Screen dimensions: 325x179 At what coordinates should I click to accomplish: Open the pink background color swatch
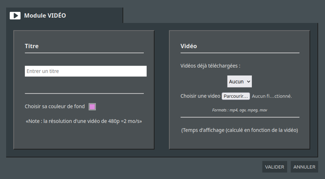(x=92, y=107)
